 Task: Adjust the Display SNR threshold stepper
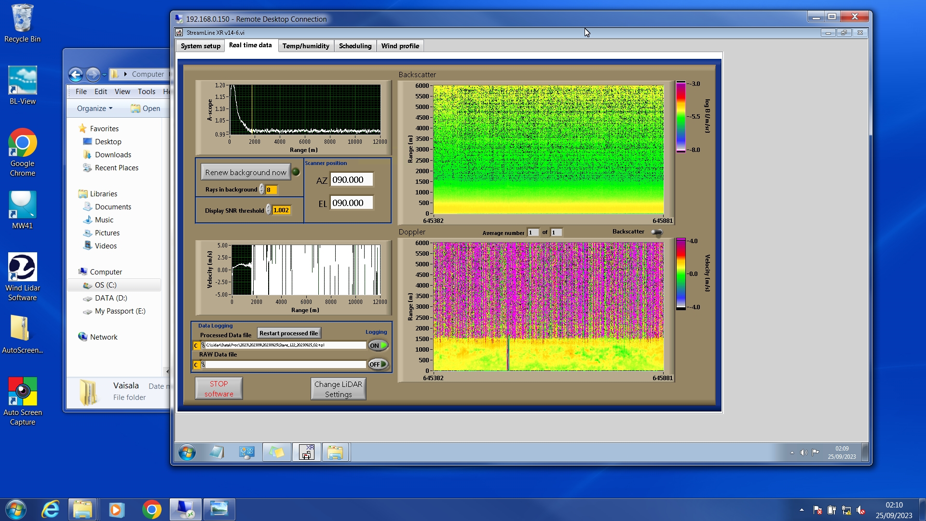click(x=268, y=210)
